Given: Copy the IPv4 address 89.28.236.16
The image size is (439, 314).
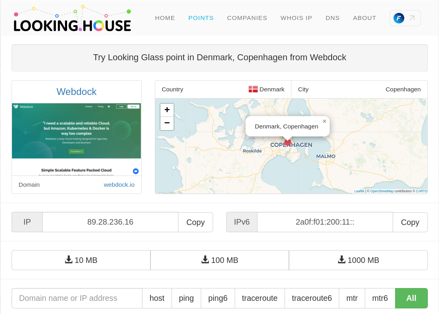Looking at the screenshot, I should [195, 222].
